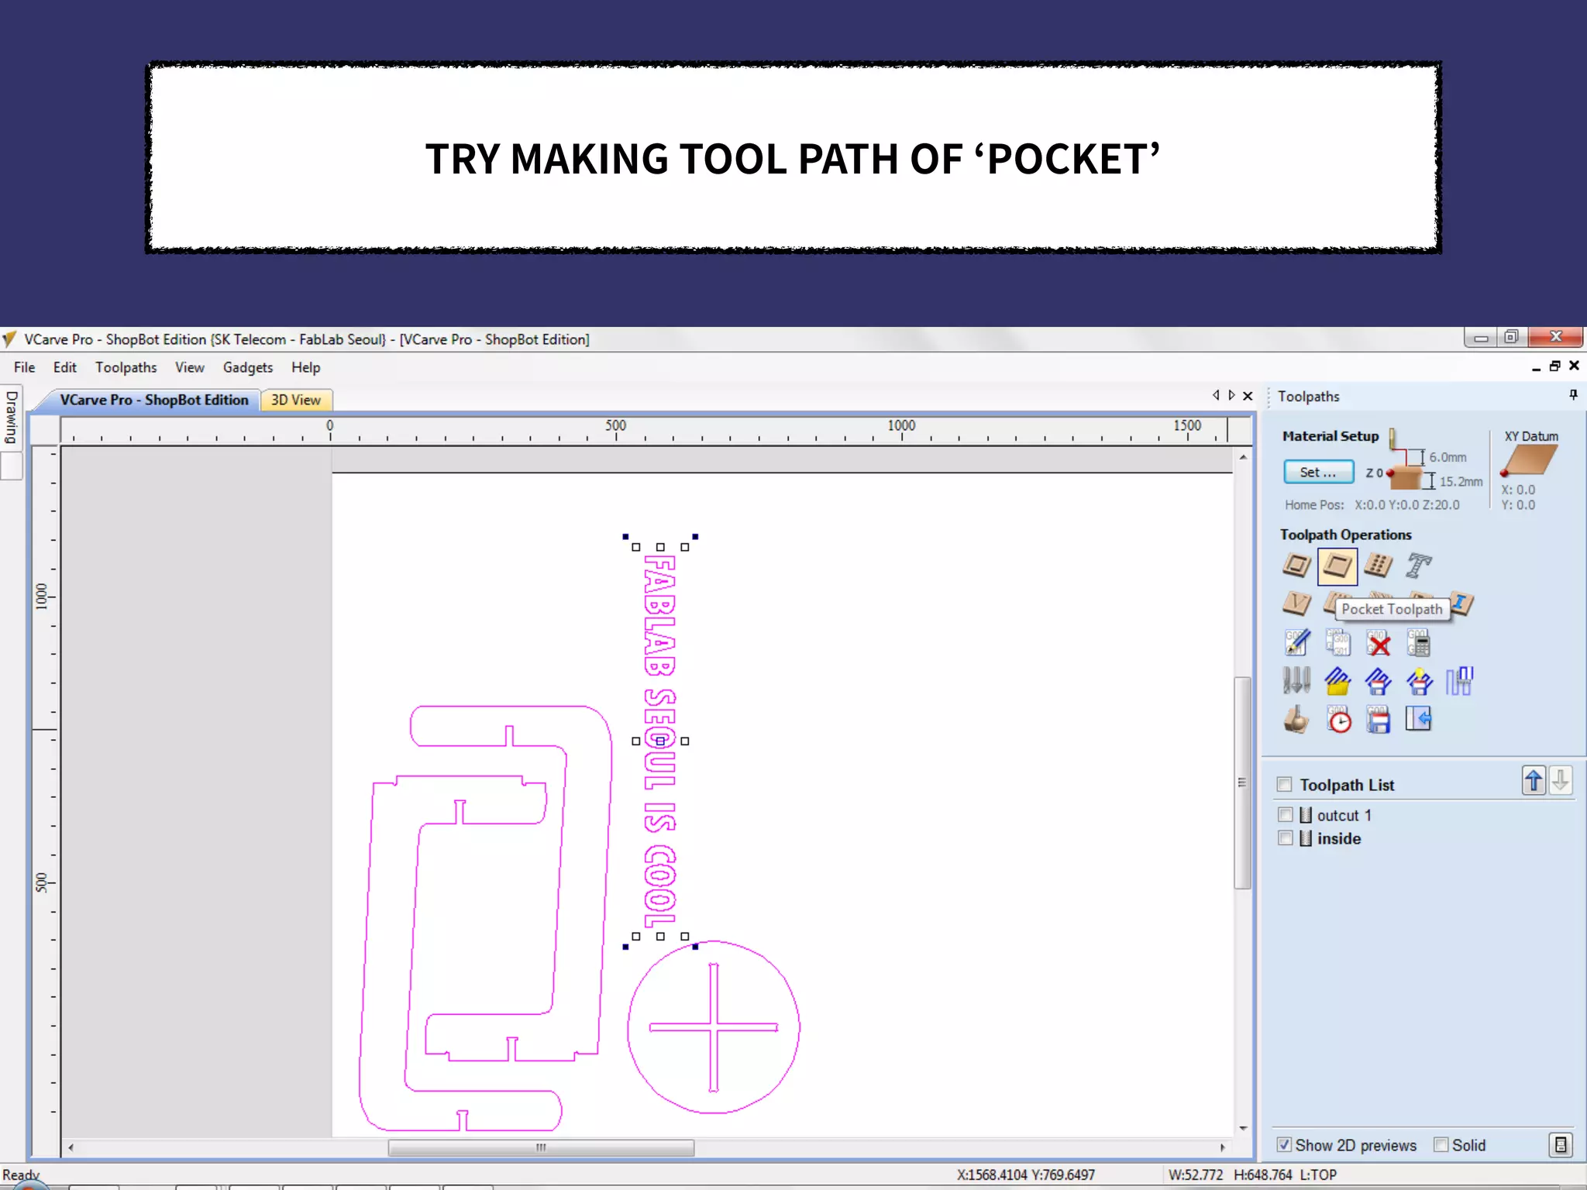1587x1190 pixels.
Task: Choose the V-Carve Toolpath icon
Action: [1296, 604]
